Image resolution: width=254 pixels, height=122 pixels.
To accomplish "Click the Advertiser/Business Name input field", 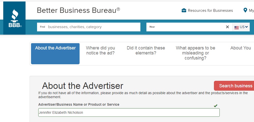I will [x=129, y=112].
